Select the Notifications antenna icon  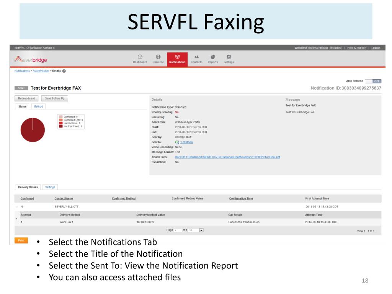(177, 57)
